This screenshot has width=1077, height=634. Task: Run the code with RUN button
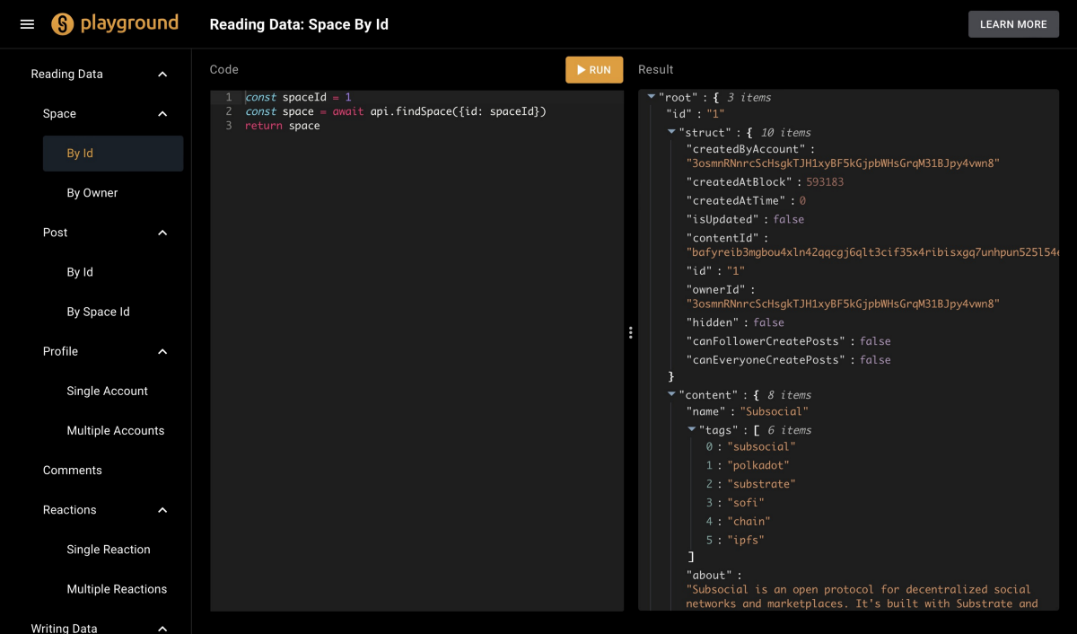coord(594,70)
